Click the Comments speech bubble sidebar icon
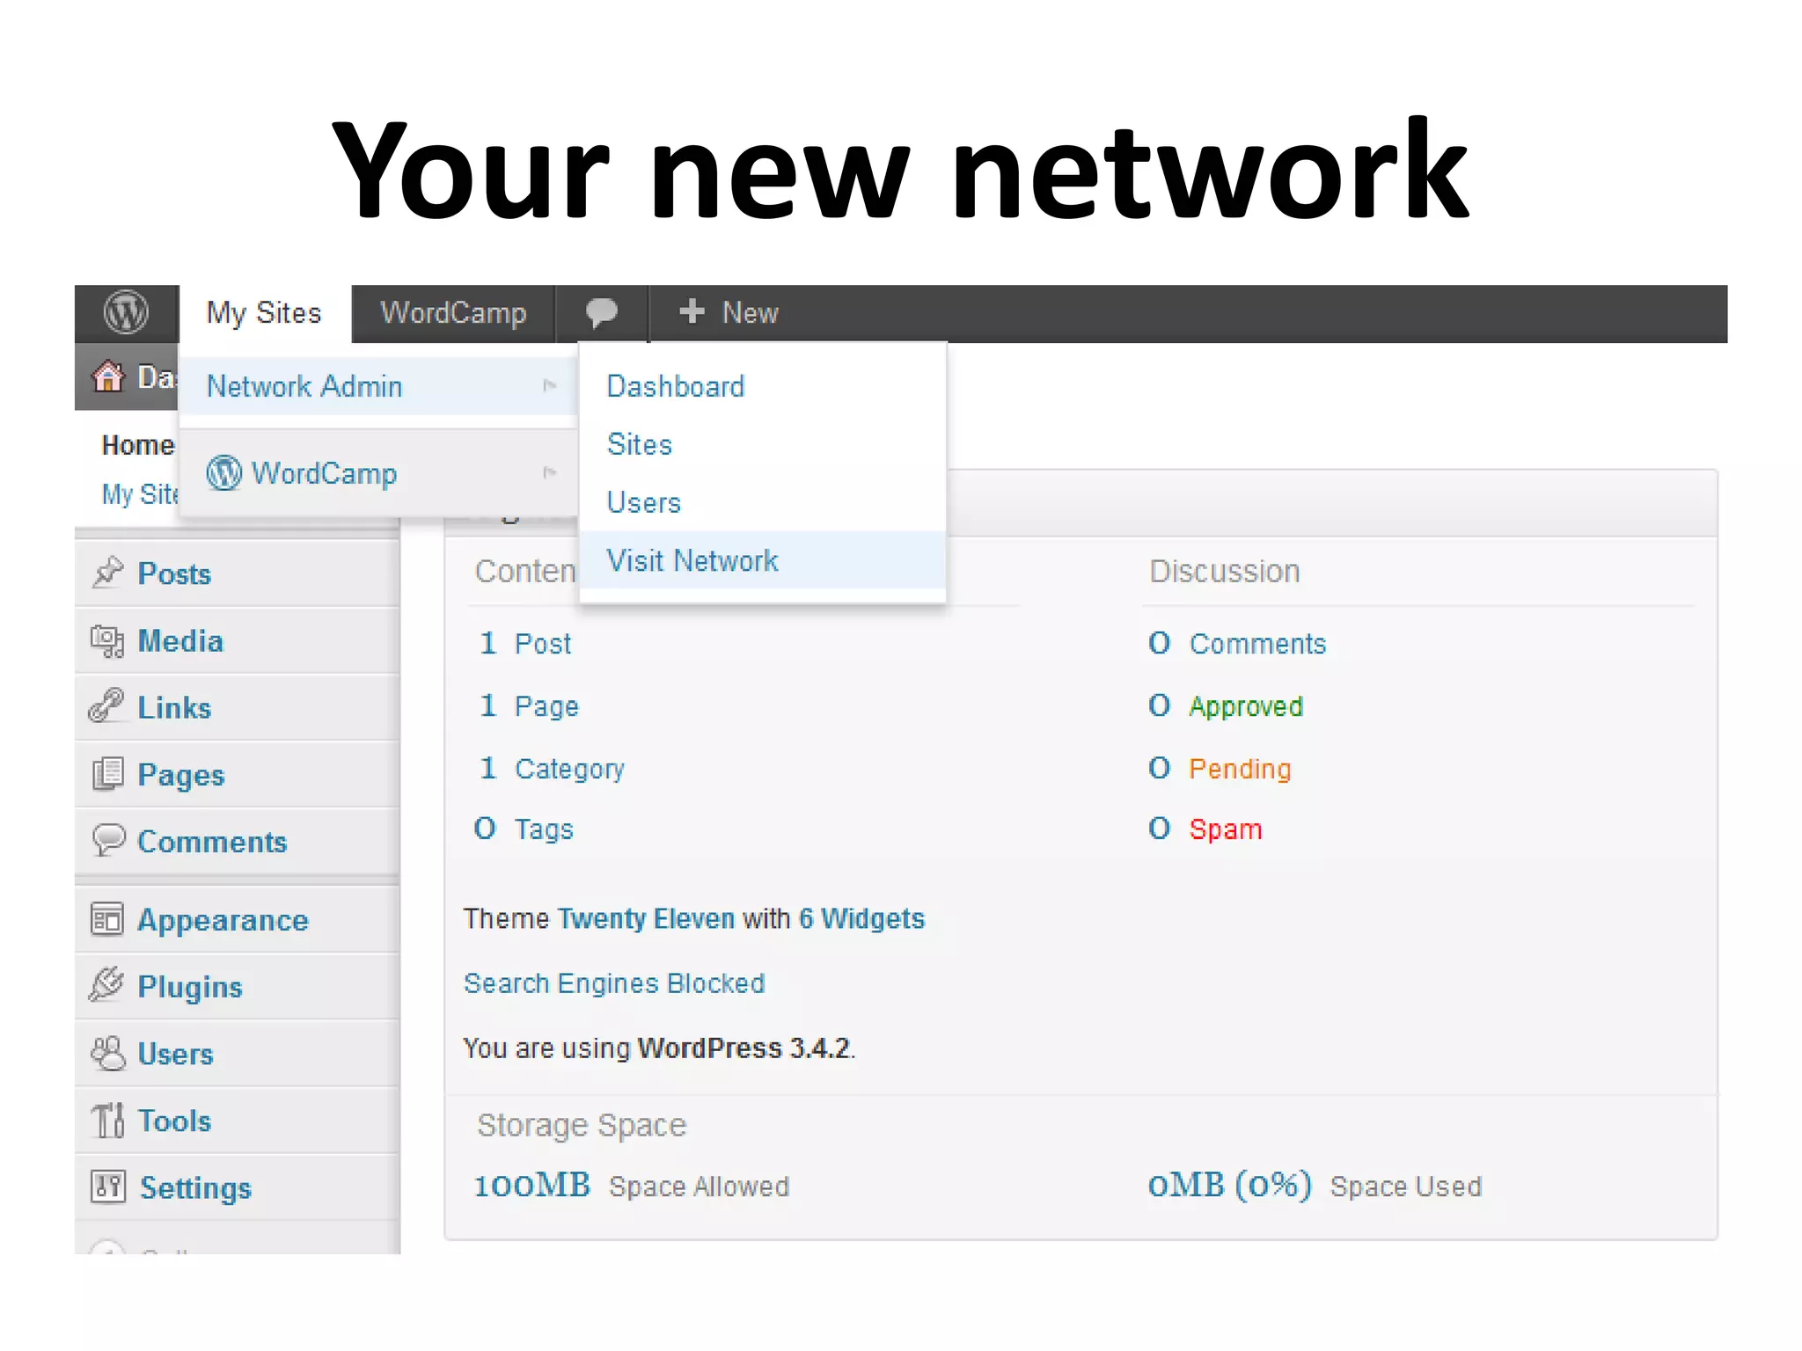The width and height of the screenshot is (1802, 1351). click(109, 840)
